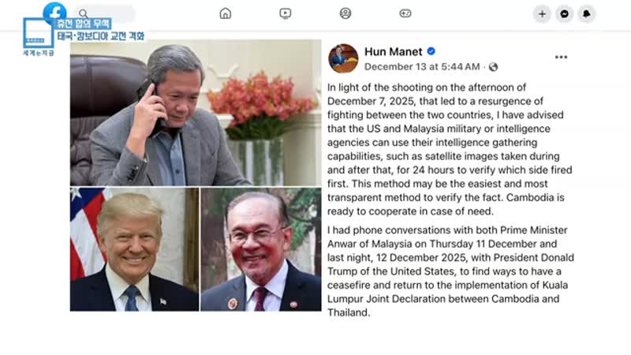The width and height of the screenshot is (631, 355).
Task: Open the post's three-dot options menu
Action: point(561,57)
